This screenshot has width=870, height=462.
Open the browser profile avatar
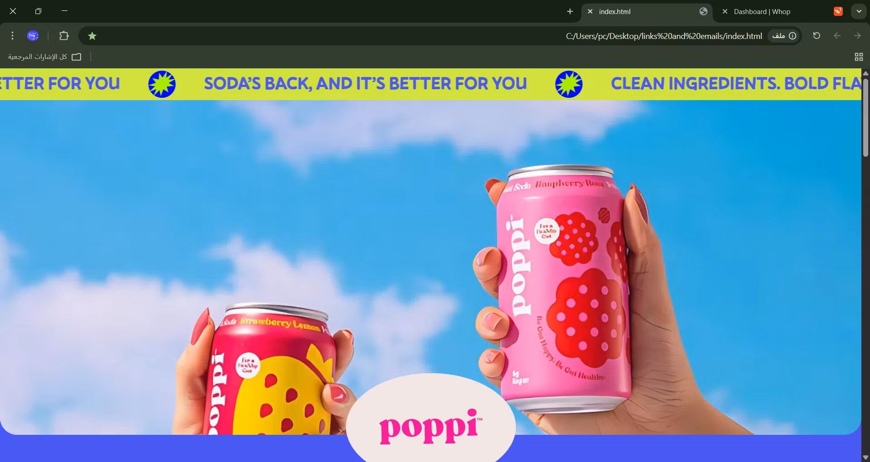coord(33,36)
